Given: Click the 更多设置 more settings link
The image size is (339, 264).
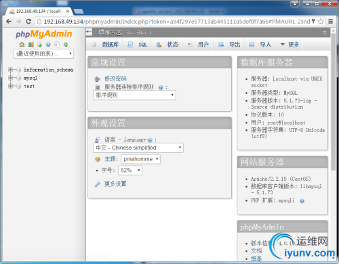Looking at the screenshot, I should click(x=115, y=184).
